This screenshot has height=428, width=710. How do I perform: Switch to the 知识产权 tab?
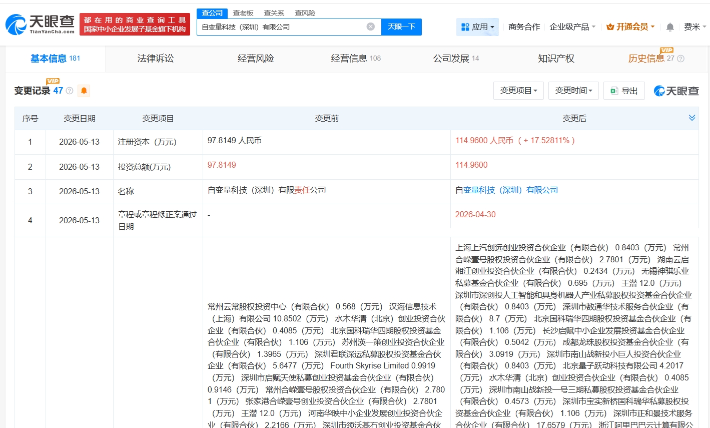(556, 59)
